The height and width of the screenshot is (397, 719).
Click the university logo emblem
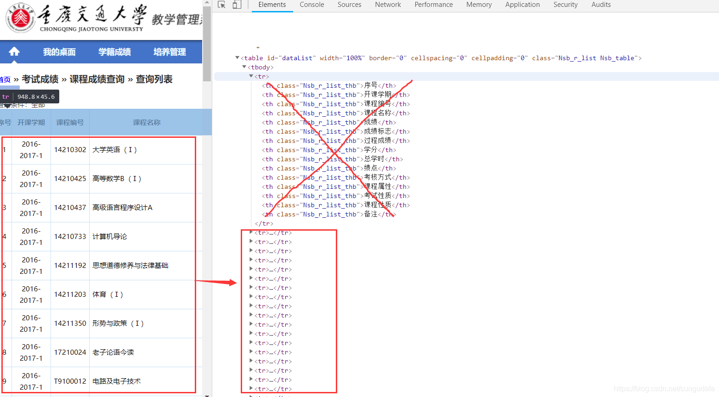pyautogui.click(x=20, y=18)
